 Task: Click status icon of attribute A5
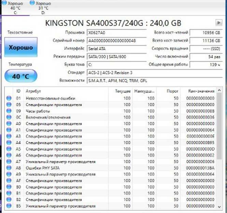click(x=9, y=149)
